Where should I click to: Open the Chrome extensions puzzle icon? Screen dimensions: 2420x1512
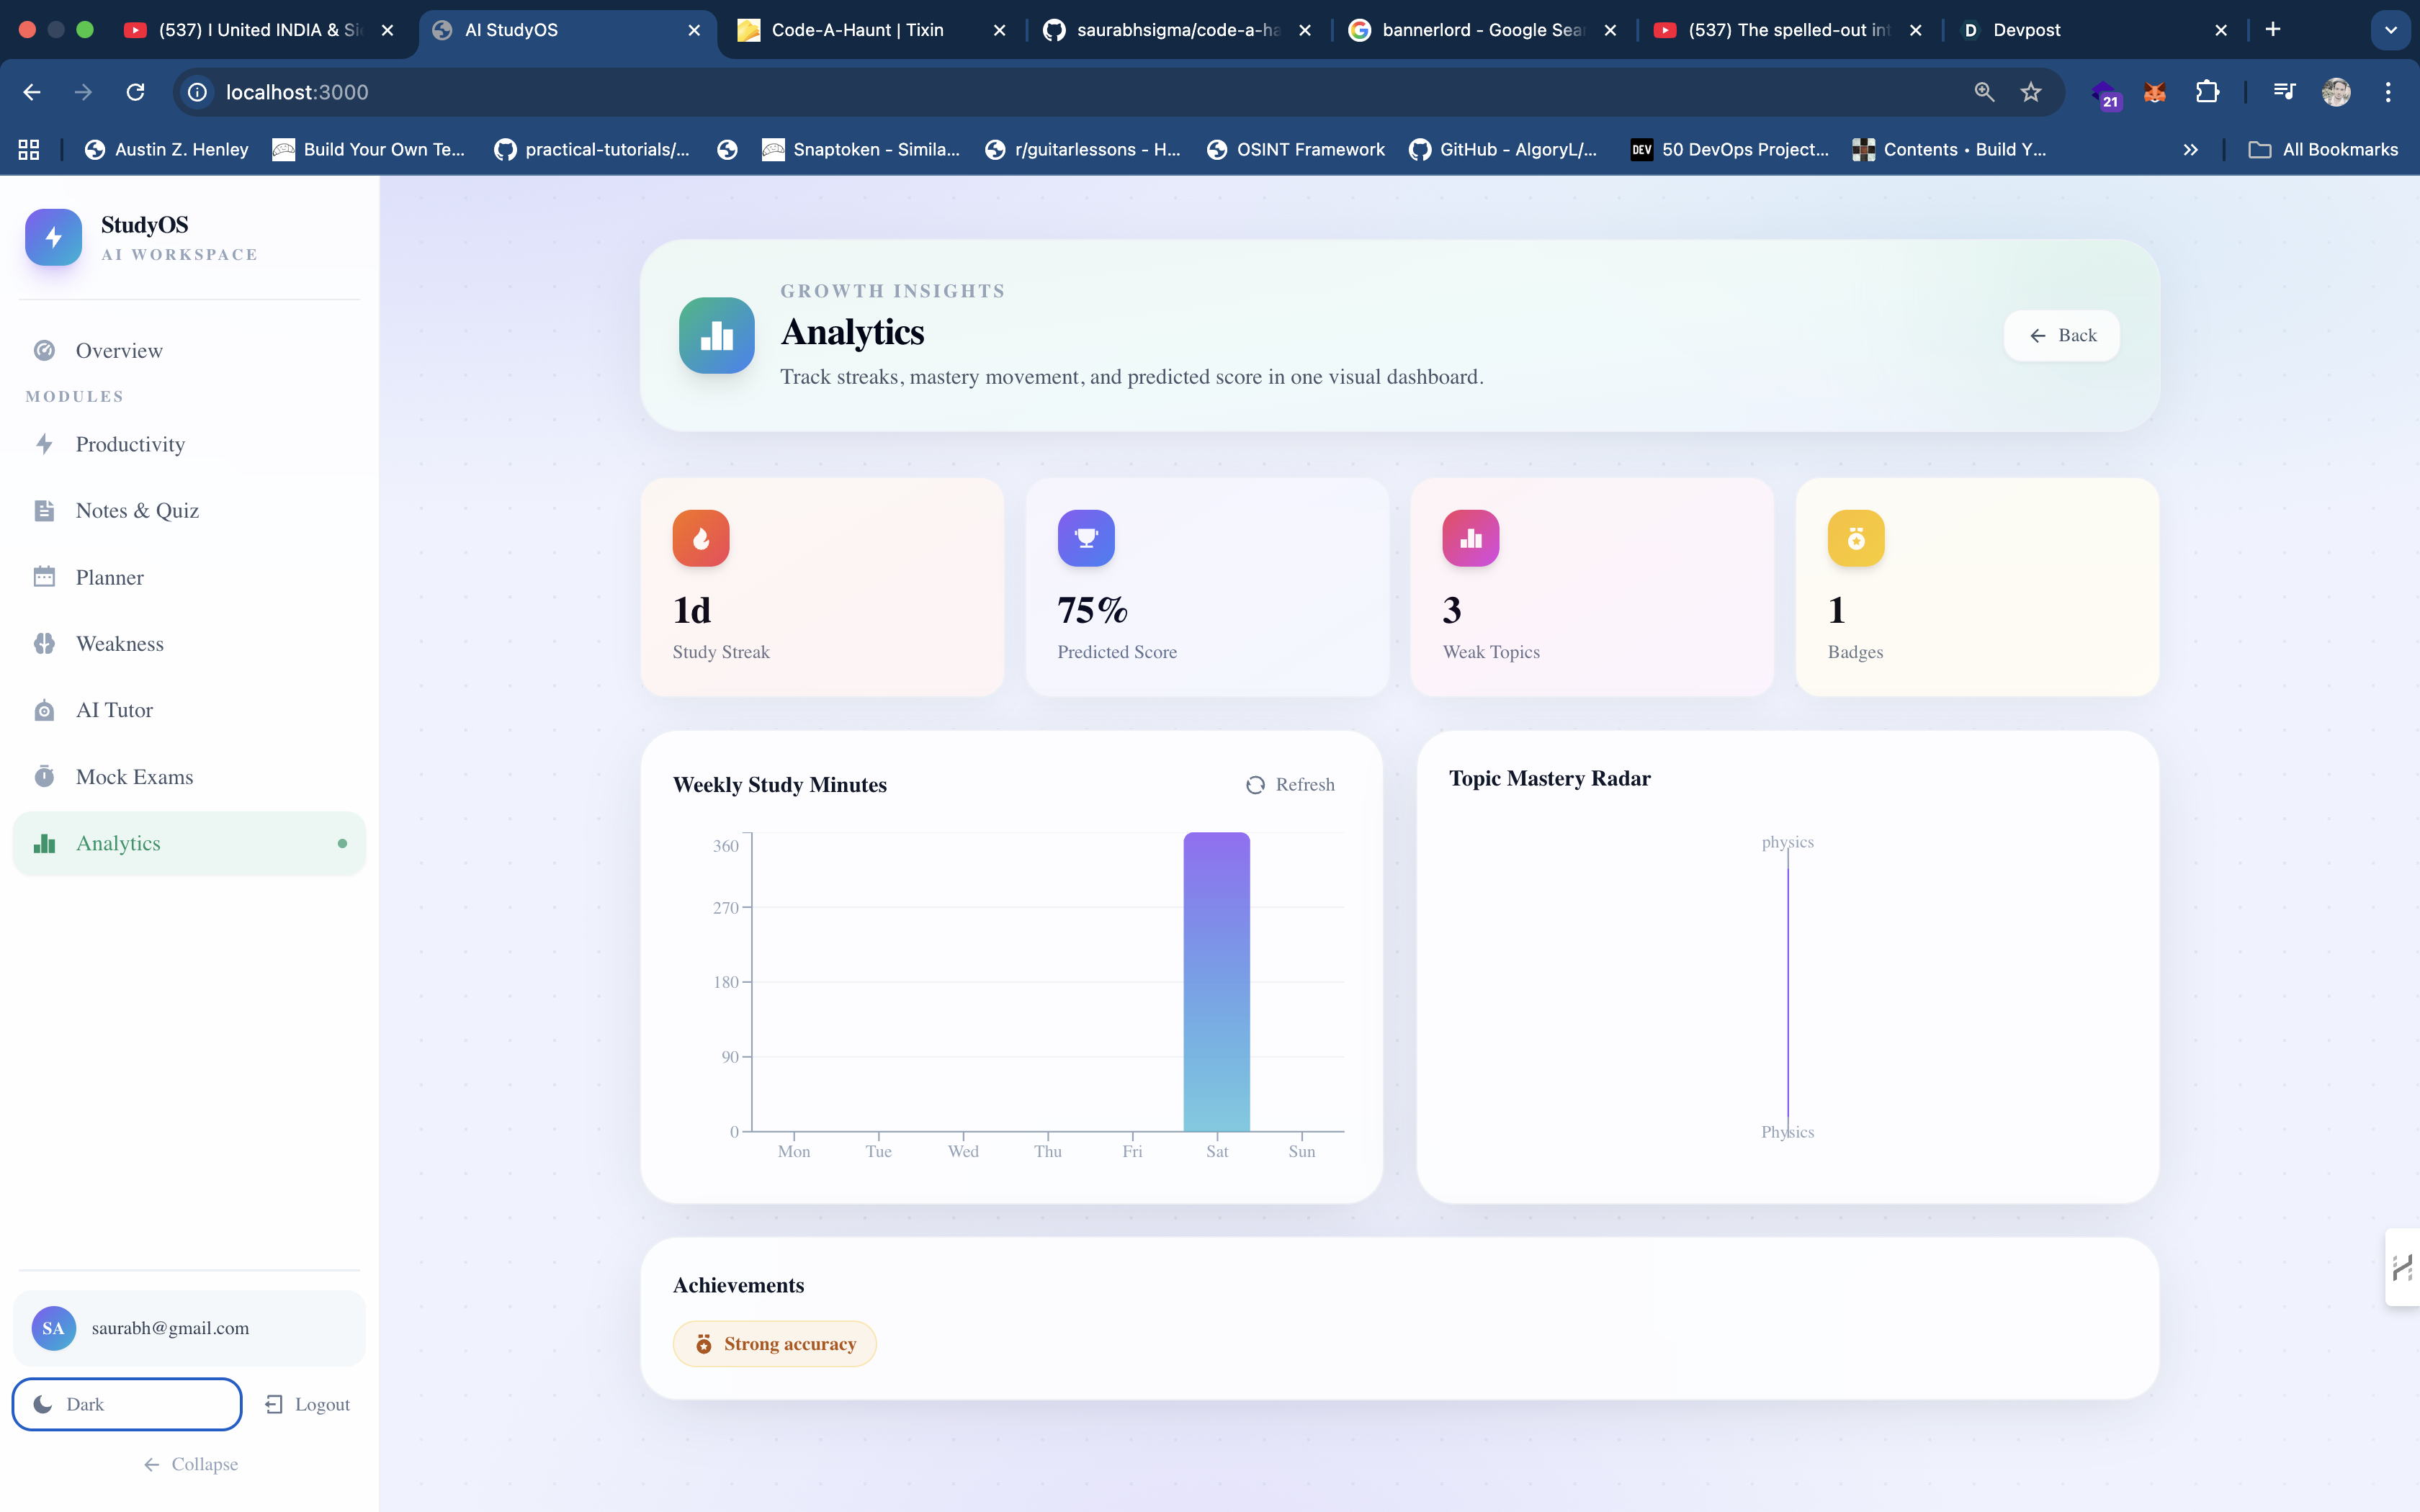pyautogui.click(x=2207, y=92)
